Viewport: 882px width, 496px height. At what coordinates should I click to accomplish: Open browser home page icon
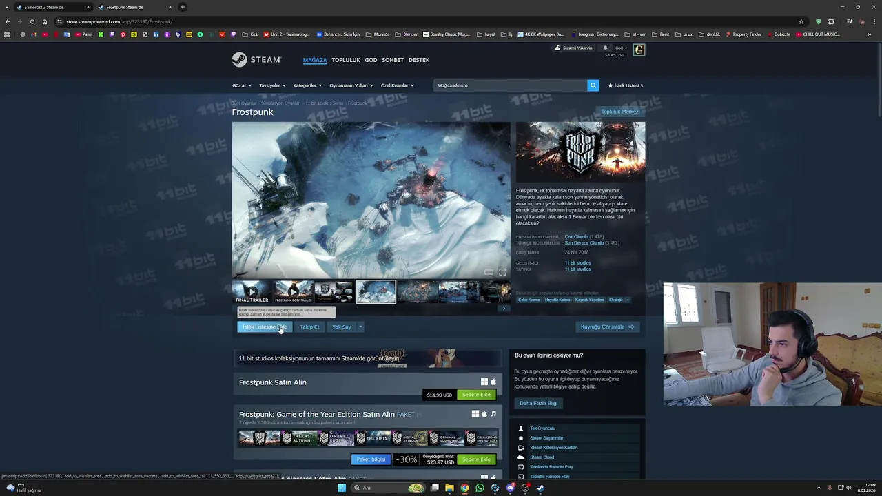[x=45, y=21]
